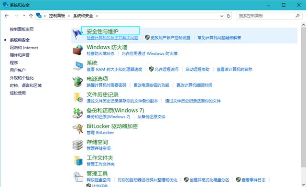Open the 电源选项 heading link
The image size is (306, 187).
coord(97,79)
